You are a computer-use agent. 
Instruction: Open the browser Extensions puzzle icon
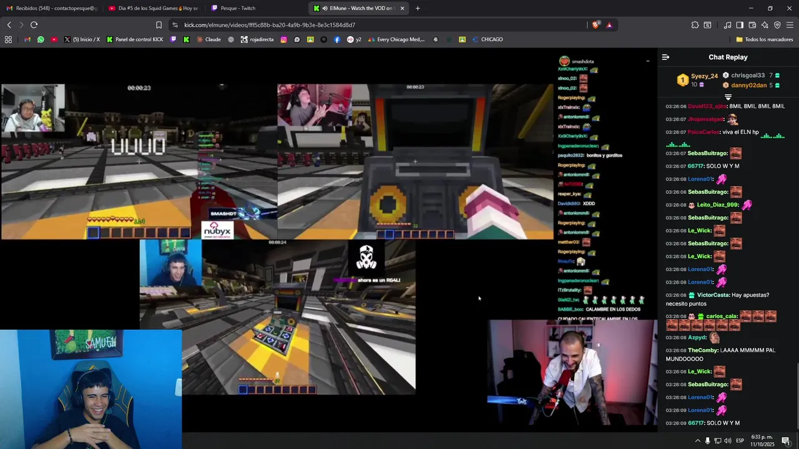pyautogui.click(x=695, y=25)
